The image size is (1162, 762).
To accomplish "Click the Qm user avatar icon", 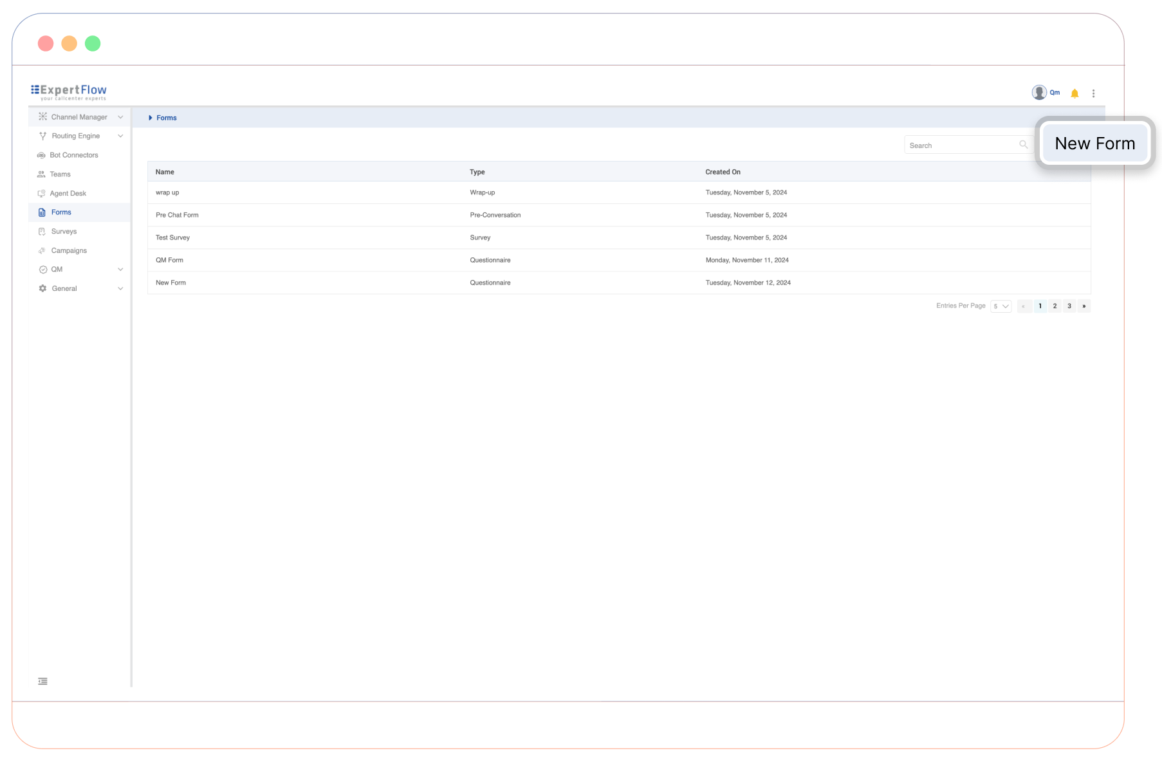I will click(x=1038, y=93).
